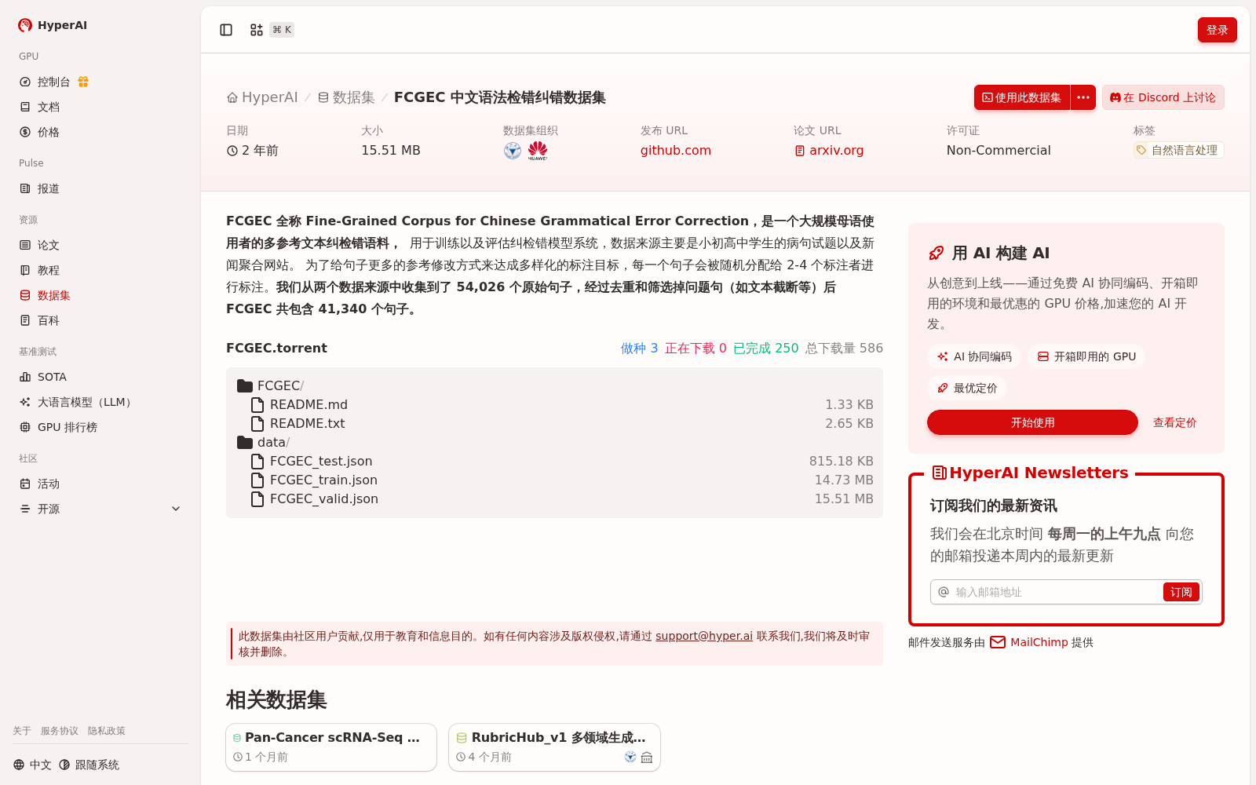Click 服务协议 footer link
The height and width of the screenshot is (785, 1256).
(x=60, y=731)
